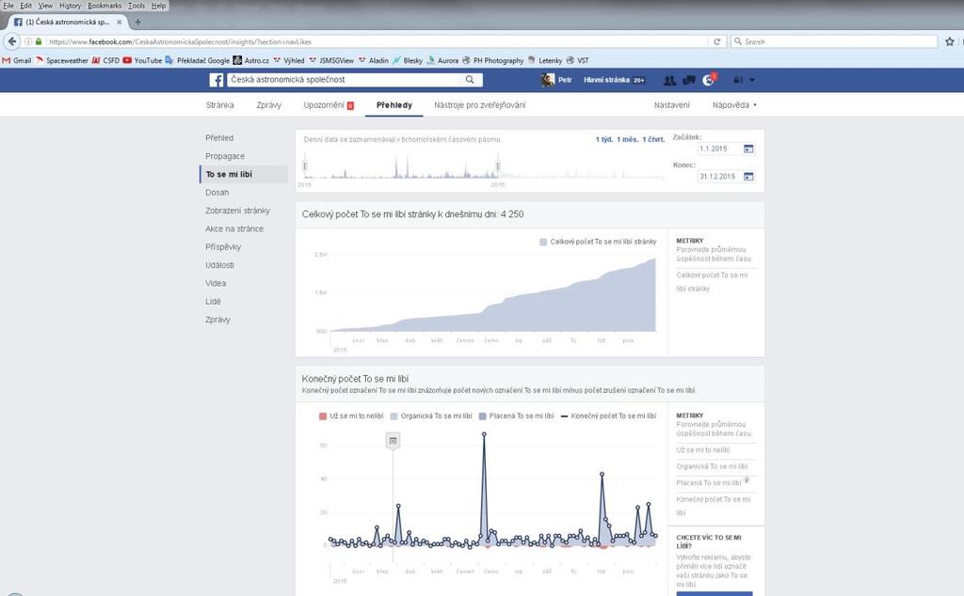Expand the account dropdown arrow in header

752,80
